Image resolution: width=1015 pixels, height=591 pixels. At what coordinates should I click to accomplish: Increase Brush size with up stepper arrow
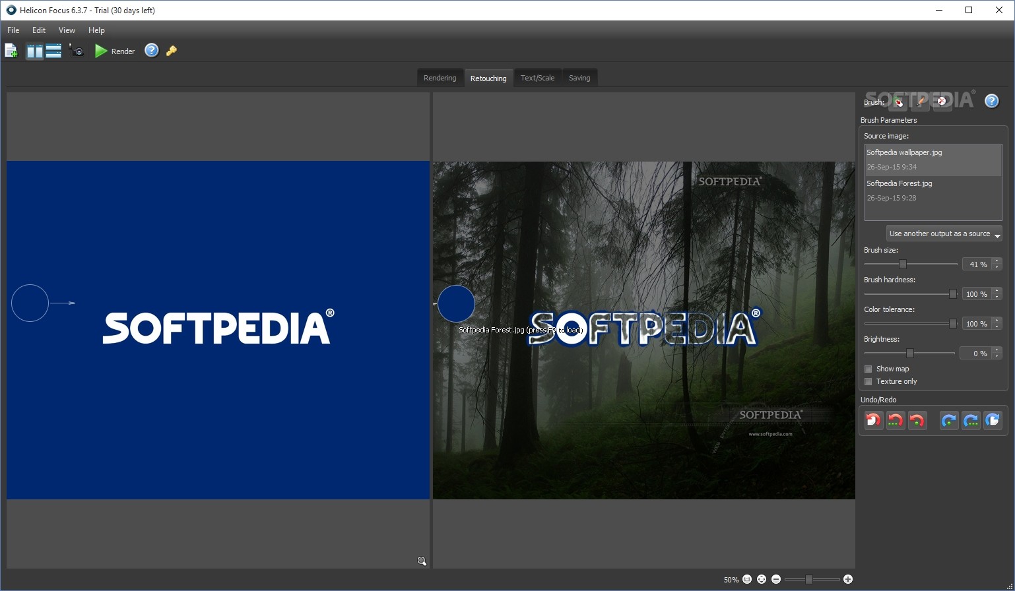point(997,261)
